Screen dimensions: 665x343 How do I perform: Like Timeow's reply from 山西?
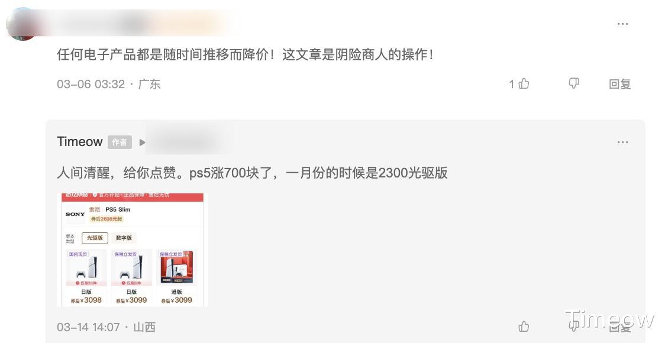click(524, 326)
